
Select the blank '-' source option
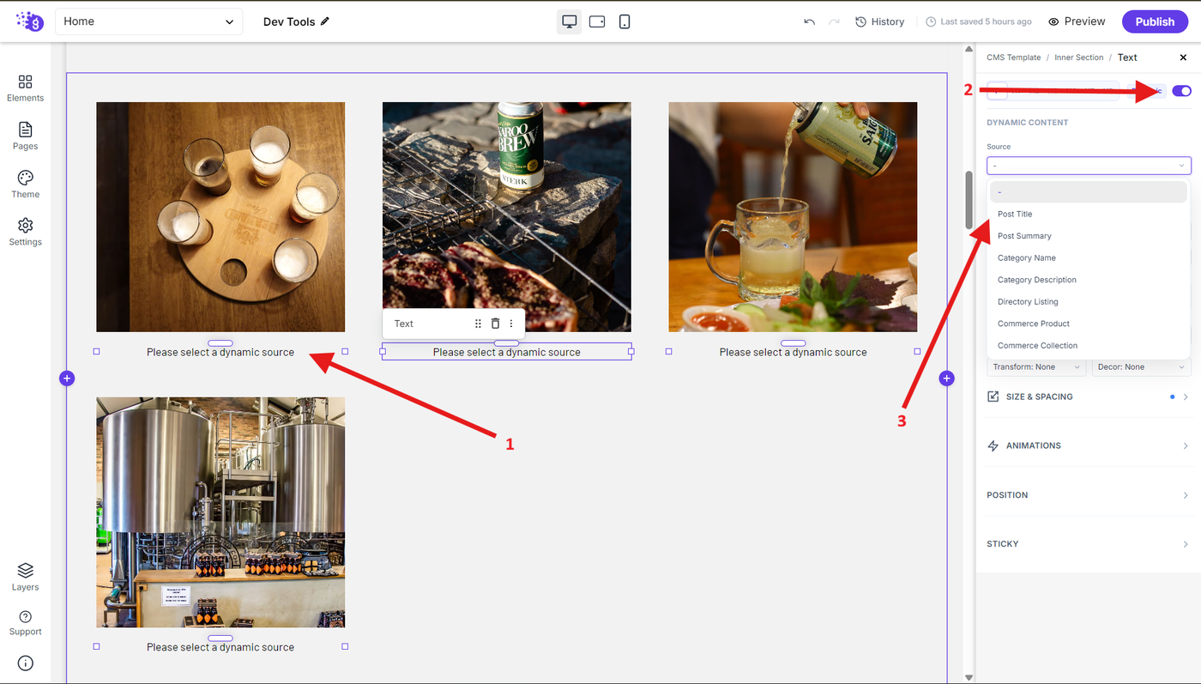pos(1089,192)
